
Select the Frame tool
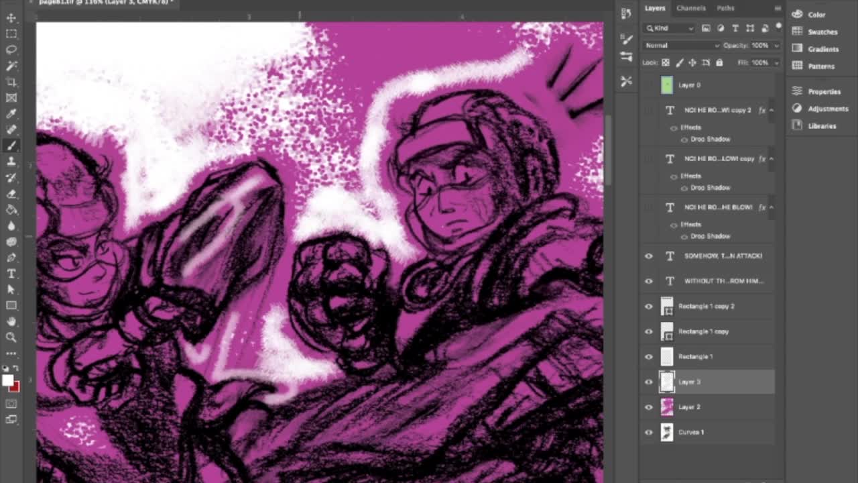(x=11, y=98)
